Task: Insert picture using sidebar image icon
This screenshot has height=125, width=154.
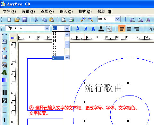Action: [x=4, y=57]
